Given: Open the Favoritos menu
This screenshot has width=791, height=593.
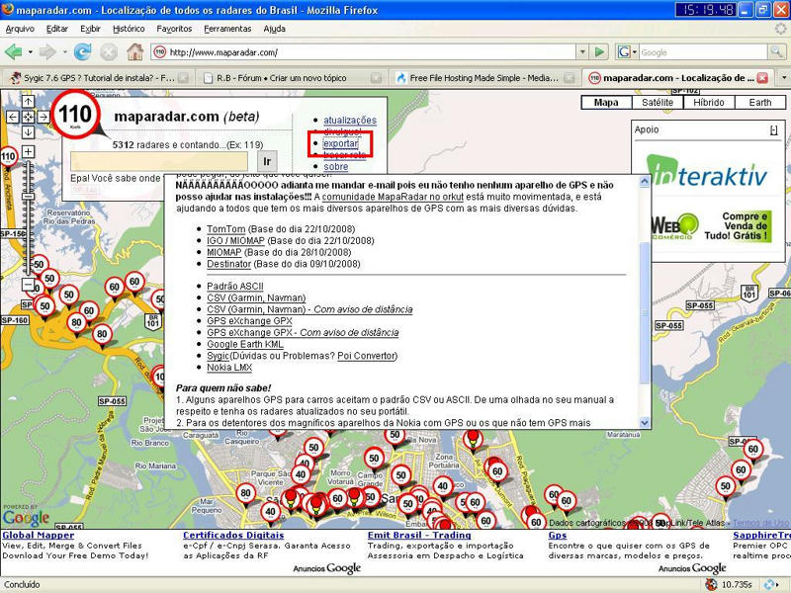Looking at the screenshot, I should pyautogui.click(x=174, y=29).
